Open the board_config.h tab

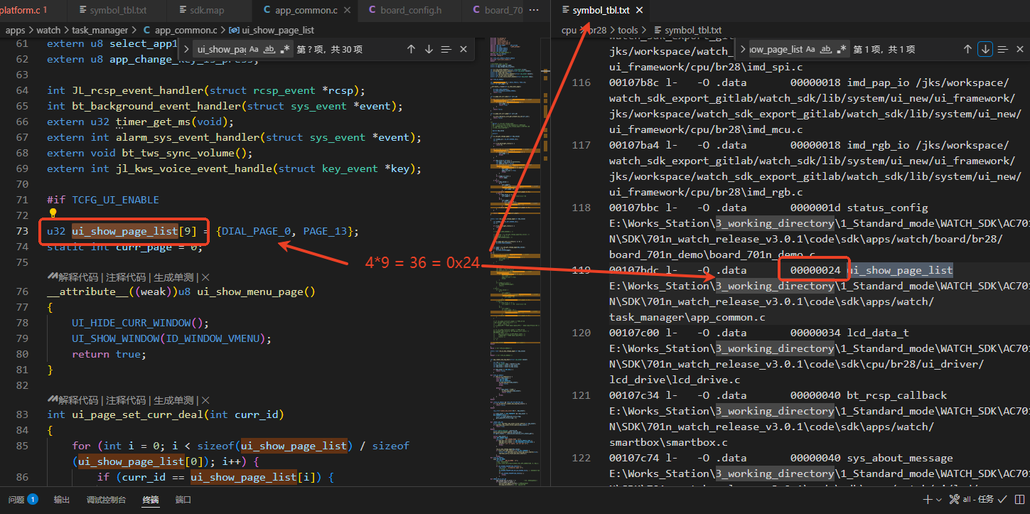point(408,10)
